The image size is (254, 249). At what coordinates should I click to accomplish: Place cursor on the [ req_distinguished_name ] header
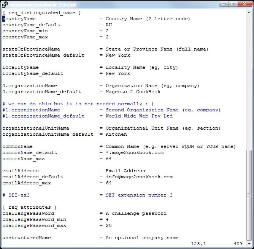(41, 13)
